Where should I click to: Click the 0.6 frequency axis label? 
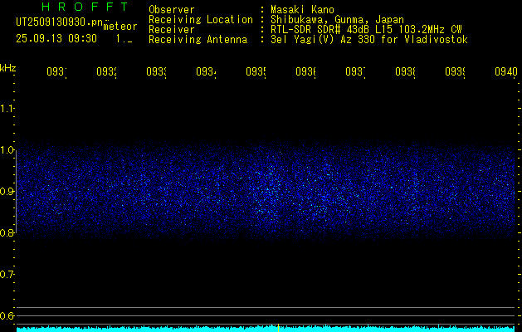[7, 315]
